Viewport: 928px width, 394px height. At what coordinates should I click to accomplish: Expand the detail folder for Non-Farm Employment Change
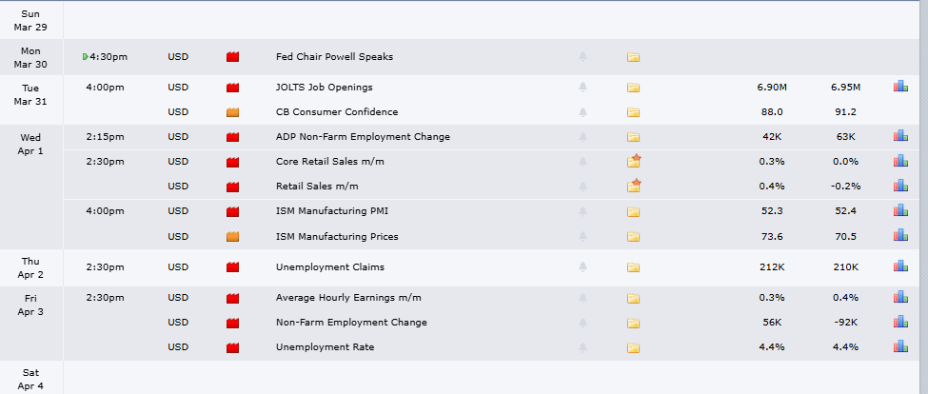coord(634,323)
